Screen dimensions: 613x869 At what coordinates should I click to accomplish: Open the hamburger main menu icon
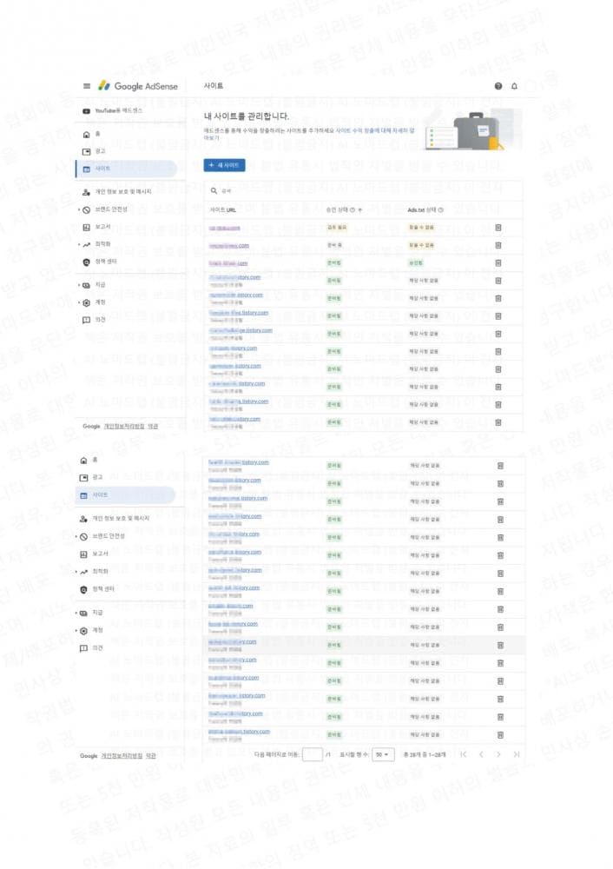coord(86,86)
